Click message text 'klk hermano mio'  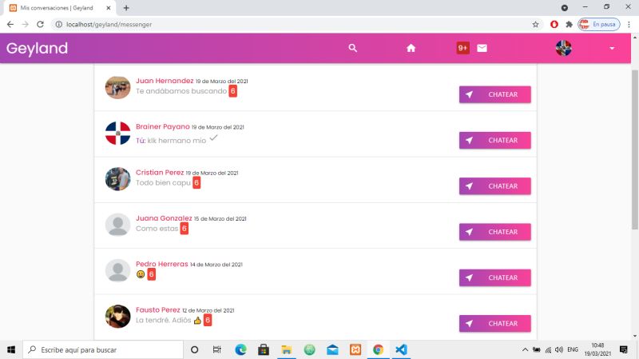(x=177, y=141)
